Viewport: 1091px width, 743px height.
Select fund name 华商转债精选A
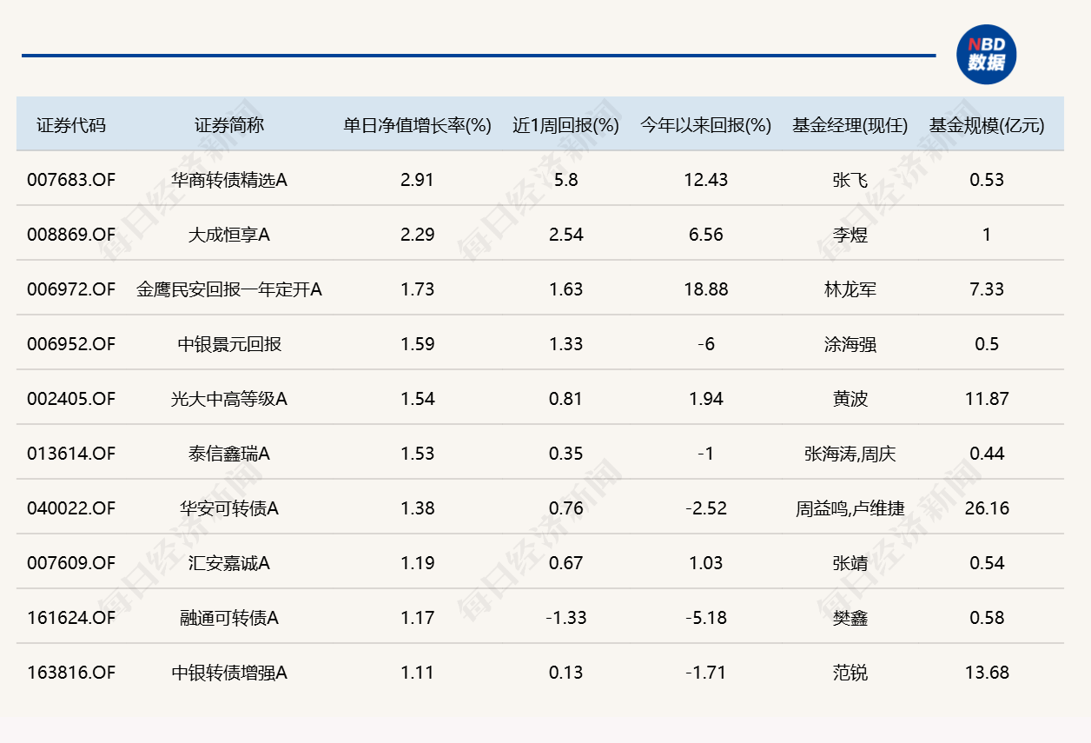click(229, 180)
